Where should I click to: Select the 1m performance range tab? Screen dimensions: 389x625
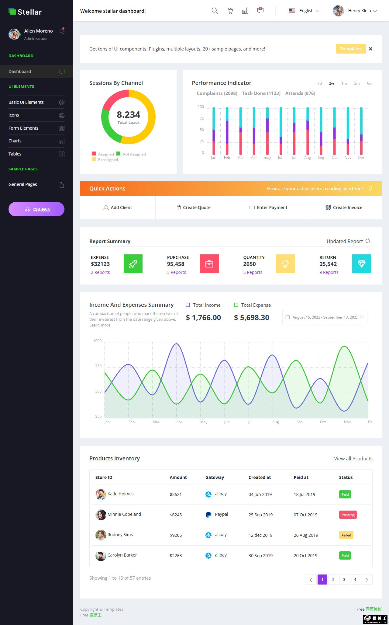click(x=344, y=83)
